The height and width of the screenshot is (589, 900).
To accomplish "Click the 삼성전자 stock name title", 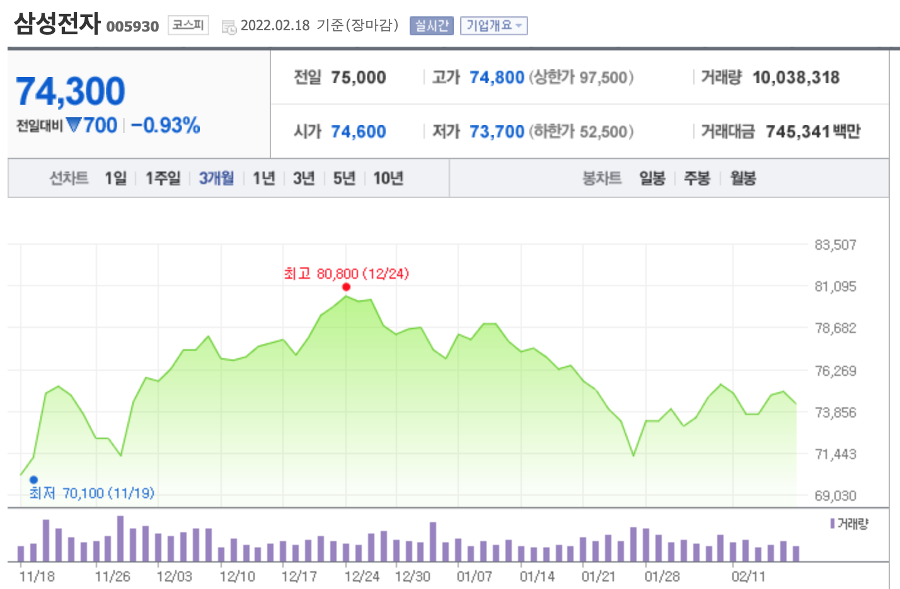I will click(57, 23).
